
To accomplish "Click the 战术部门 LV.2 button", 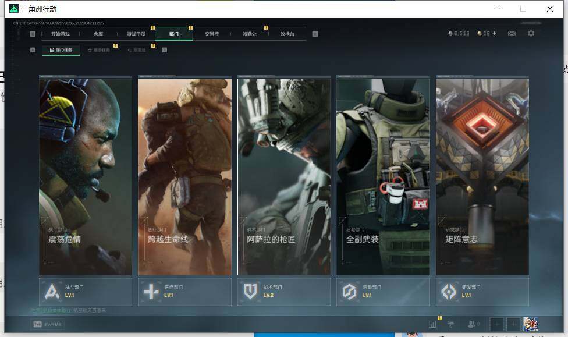I will point(284,292).
